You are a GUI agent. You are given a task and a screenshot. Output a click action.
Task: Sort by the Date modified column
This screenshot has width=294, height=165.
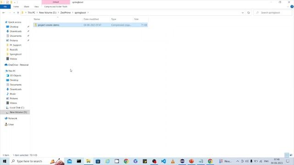[96, 19]
